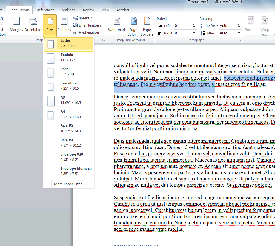Open the Watermark icon

(117, 21)
